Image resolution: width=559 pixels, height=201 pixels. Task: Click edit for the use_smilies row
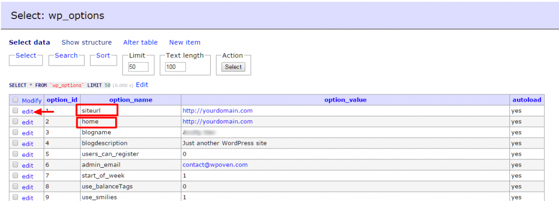[27, 198]
